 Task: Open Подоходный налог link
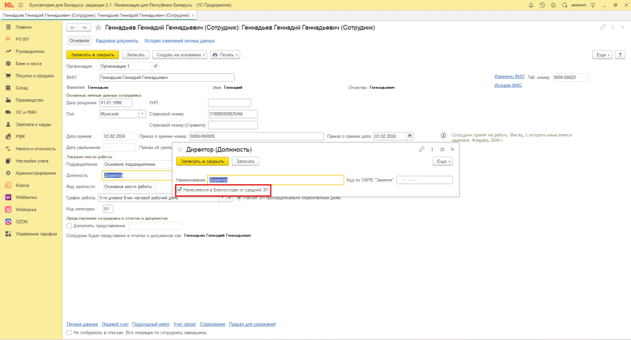click(x=151, y=324)
